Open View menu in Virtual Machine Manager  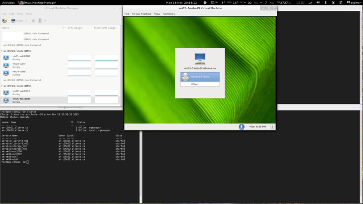coord(20,14)
